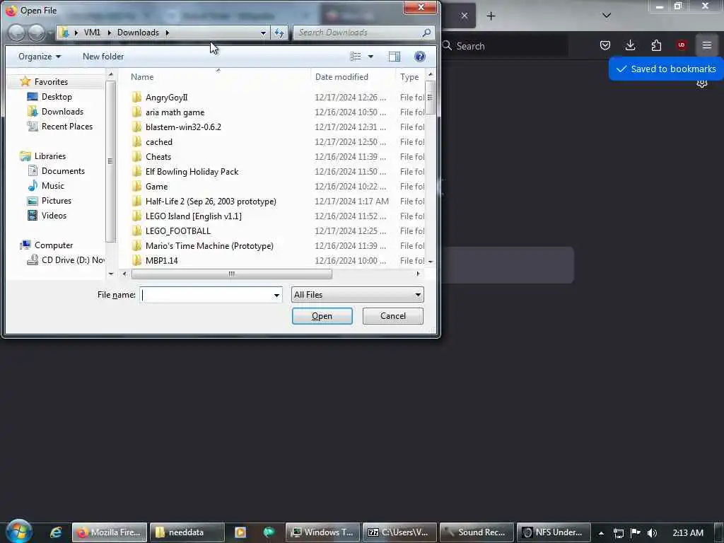Select Favorites in the navigation pane
The height and width of the screenshot is (543, 724).
tap(51, 82)
